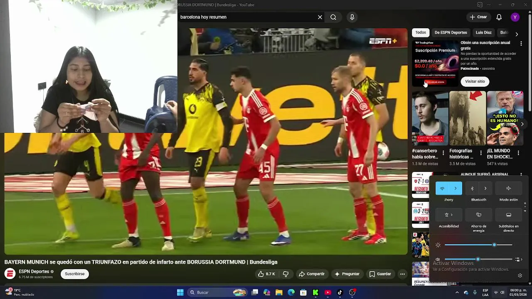Open the Windows Start menu
Image resolution: width=532 pixels, height=299 pixels.
[x=180, y=292]
